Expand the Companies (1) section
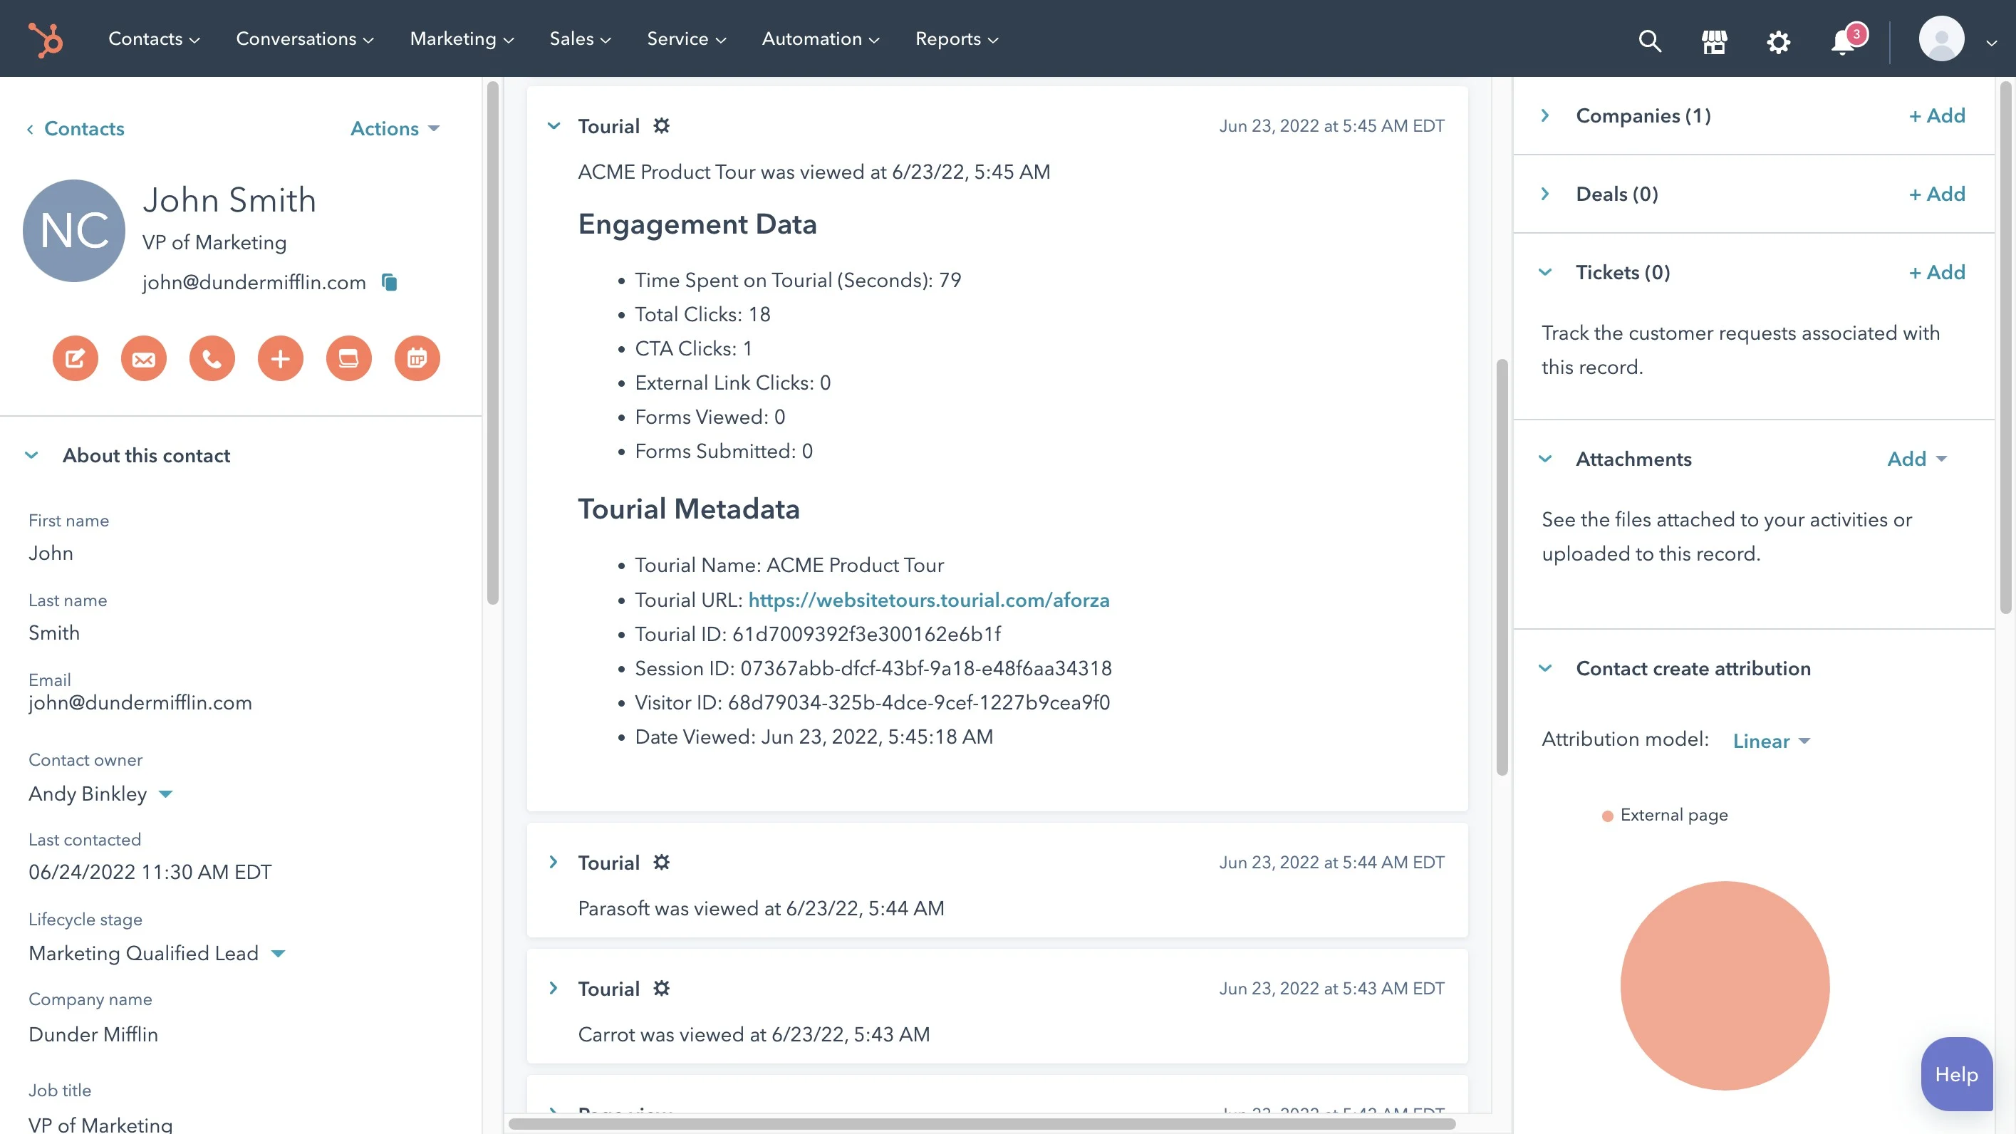Screen dimensions: 2016x1134 click(x=1545, y=115)
